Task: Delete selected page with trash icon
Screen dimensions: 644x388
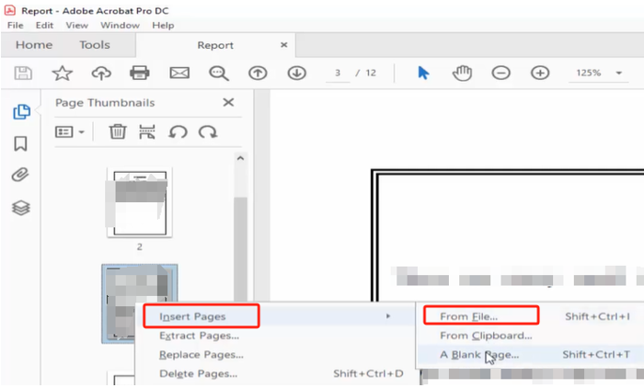Action: point(118,131)
